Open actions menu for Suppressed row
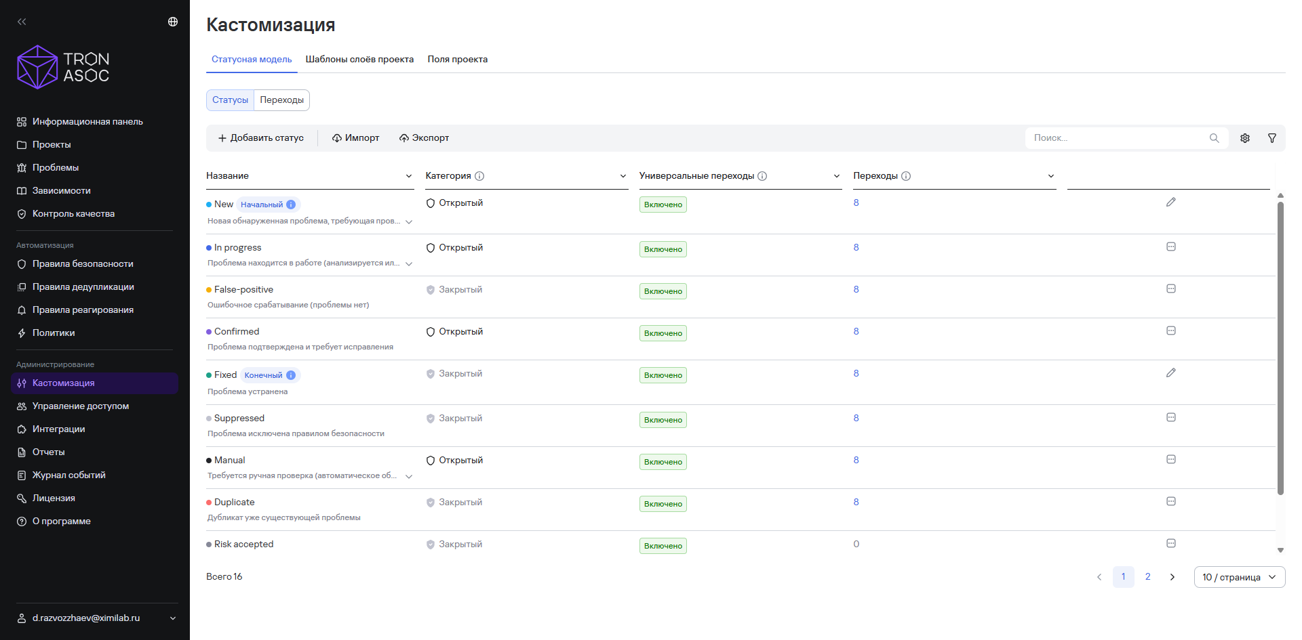This screenshot has height=640, width=1302. click(x=1171, y=417)
